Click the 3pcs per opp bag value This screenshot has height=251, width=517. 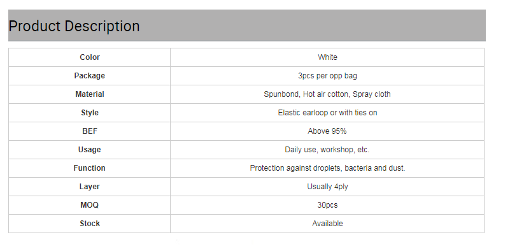coord(327,76)
